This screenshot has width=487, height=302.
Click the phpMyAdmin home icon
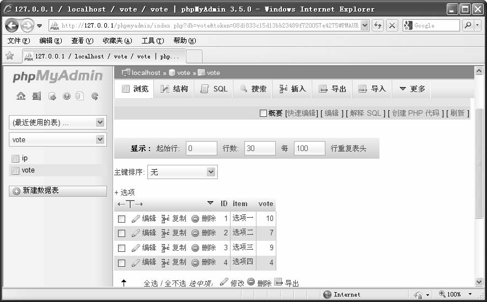(21, 96)
